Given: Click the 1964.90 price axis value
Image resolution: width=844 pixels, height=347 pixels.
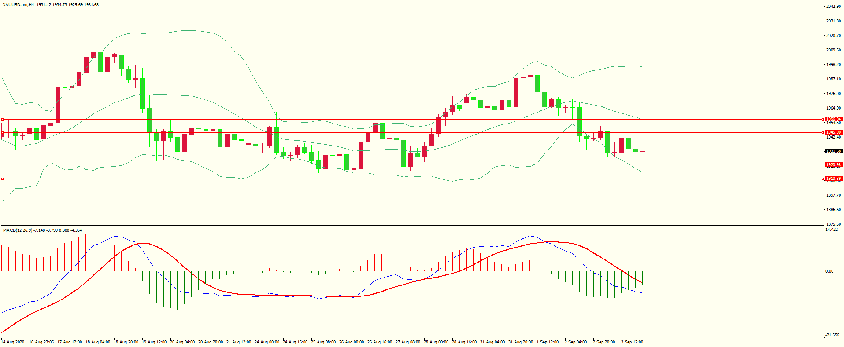Looking at the screenshot, I should (833, 108).
